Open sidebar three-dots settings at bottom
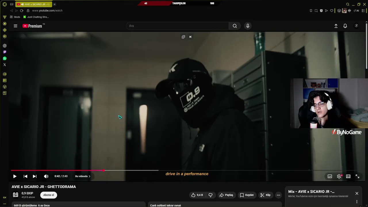 (x=5, y=204)
